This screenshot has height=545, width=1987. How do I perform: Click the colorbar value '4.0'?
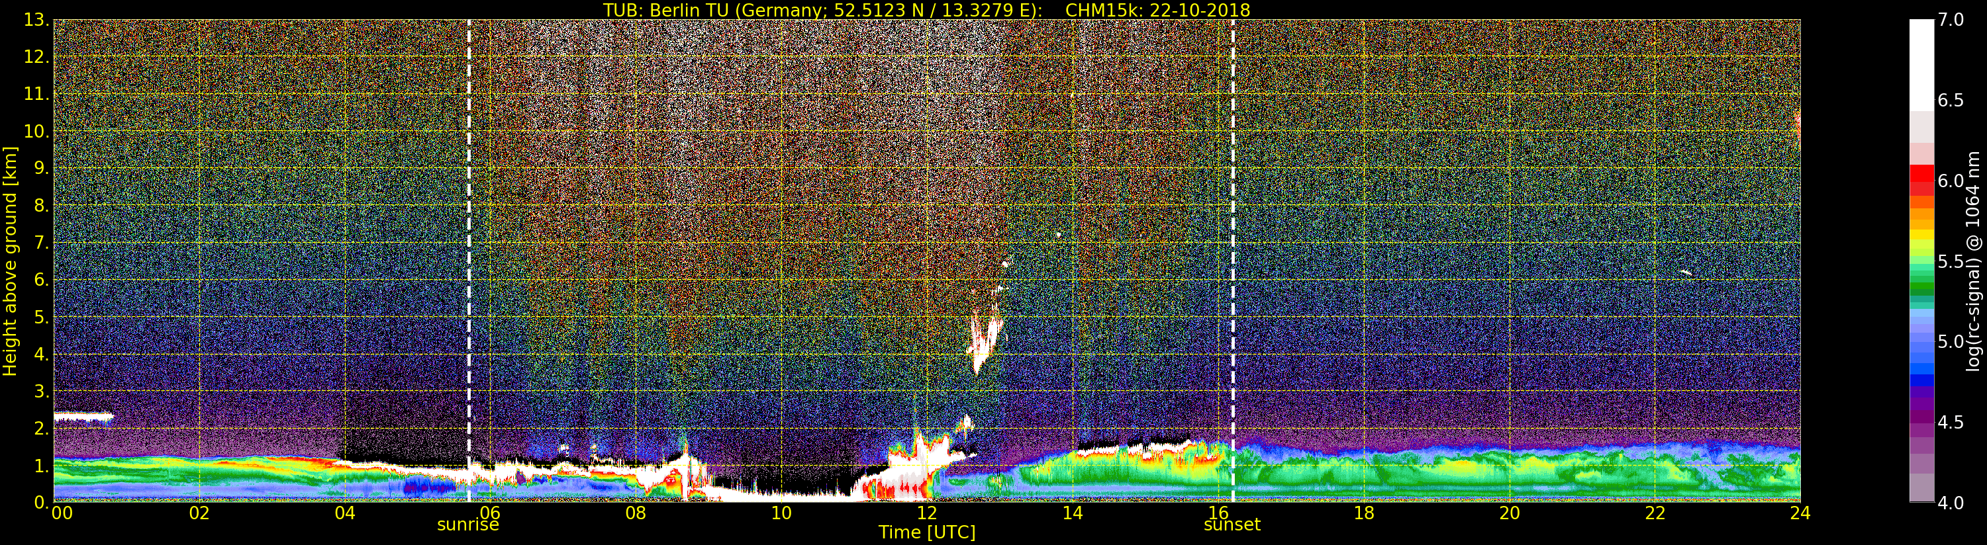tap(1951, 503)
